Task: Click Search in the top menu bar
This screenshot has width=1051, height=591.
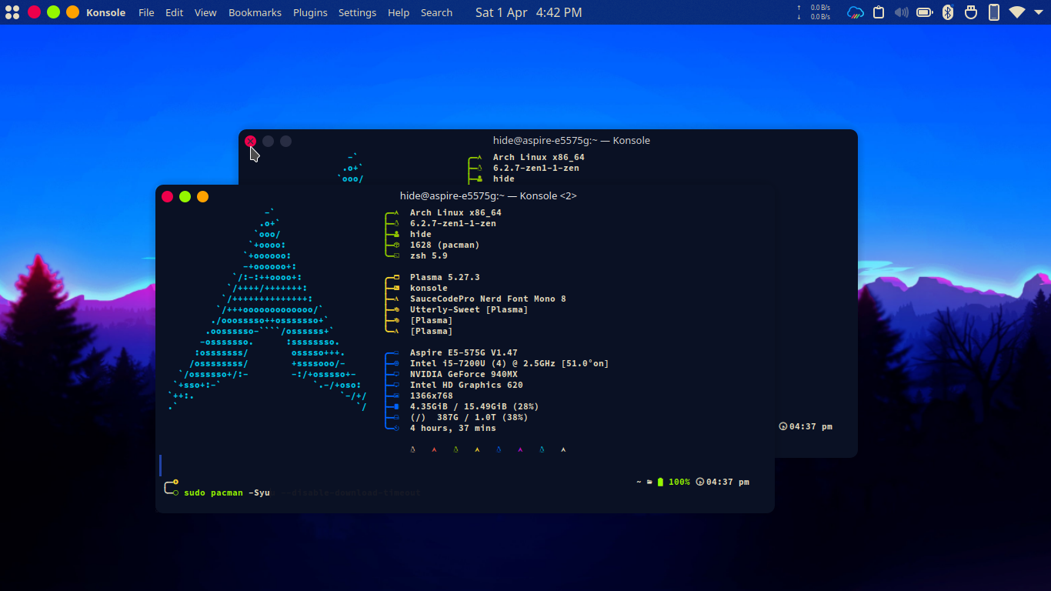Action: click(x=436, y=12)
